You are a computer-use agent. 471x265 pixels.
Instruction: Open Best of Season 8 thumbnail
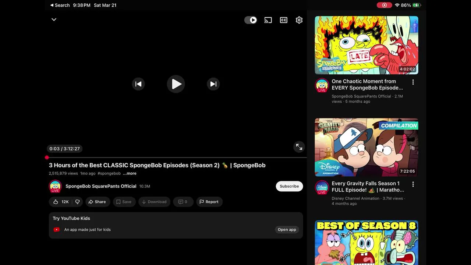366,243
